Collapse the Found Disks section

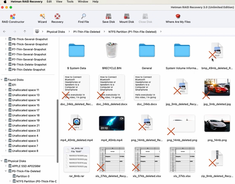point(2,80)
